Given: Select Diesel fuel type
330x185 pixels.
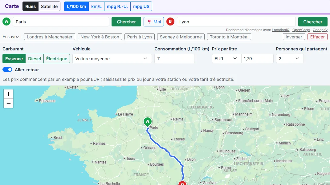Looking at the screenshot, I should coord(35,59).
